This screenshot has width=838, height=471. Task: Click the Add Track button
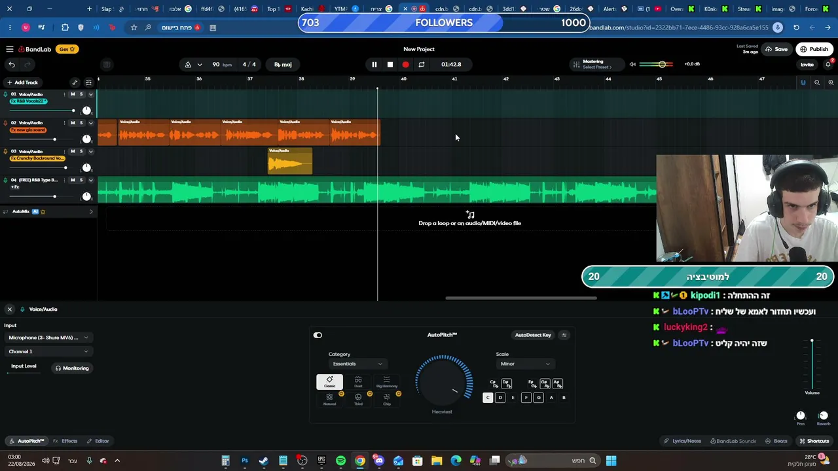tap(22, 82)
